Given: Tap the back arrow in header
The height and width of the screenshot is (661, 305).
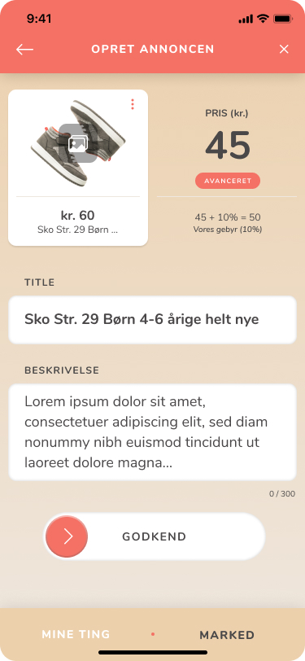Looking at the screenshot, I should 25,50.
